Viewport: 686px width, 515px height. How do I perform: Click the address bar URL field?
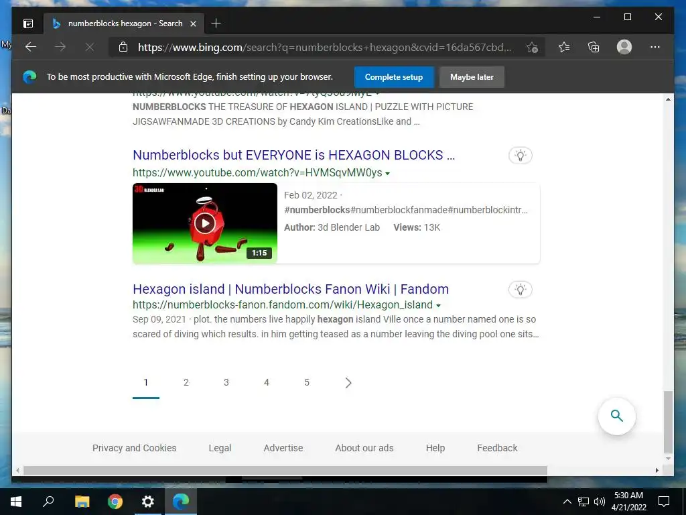click(x=324, y=48)
